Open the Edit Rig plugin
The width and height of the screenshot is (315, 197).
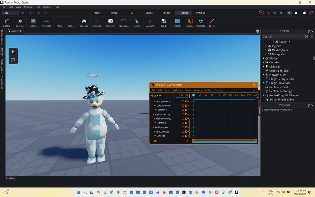click(6, 22)
